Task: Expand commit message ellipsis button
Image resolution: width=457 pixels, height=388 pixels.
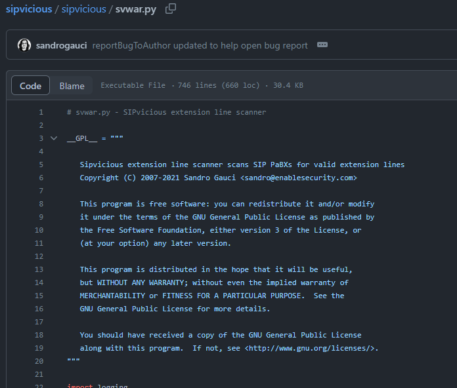Action: pyautogui.click(x=322, y=45)
